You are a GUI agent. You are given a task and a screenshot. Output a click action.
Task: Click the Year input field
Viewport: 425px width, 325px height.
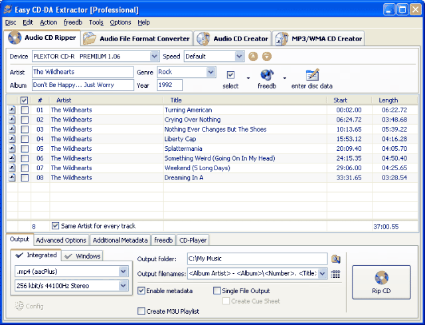tap(169, 85)
